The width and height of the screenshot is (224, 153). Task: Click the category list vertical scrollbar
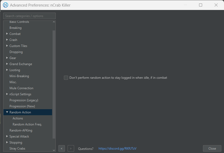(x=54, y=84)
